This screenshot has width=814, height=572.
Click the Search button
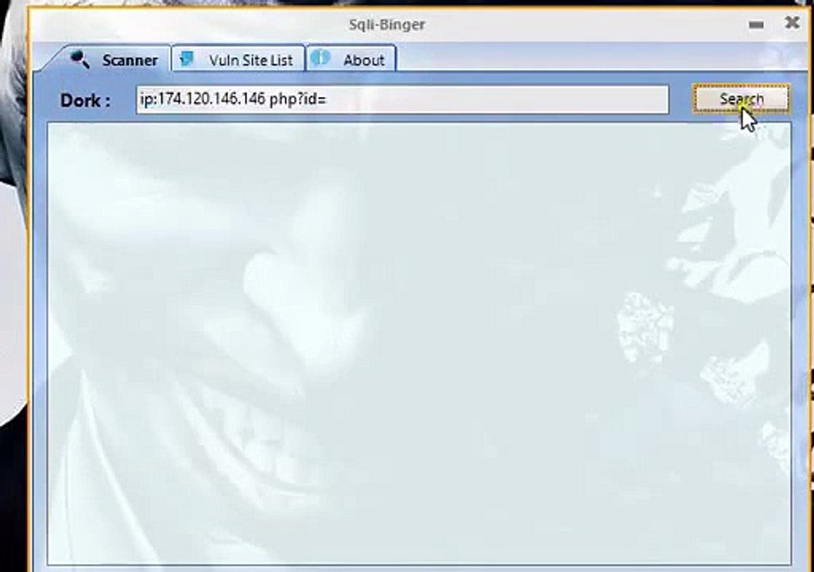point(742,99)
